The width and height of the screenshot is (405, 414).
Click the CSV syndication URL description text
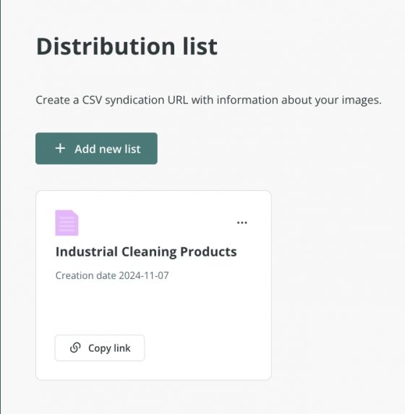tap(208, 100)
